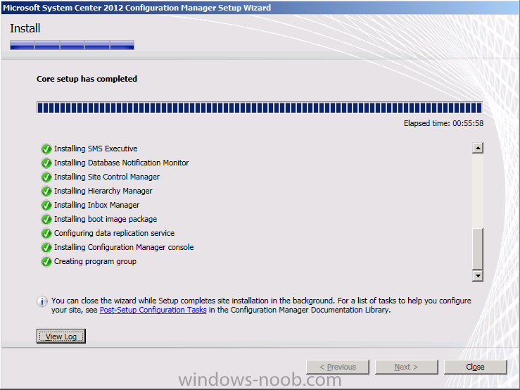Select the text Configuring data replication service
This screenshot has height=390, width=520.
click(114, 233)
